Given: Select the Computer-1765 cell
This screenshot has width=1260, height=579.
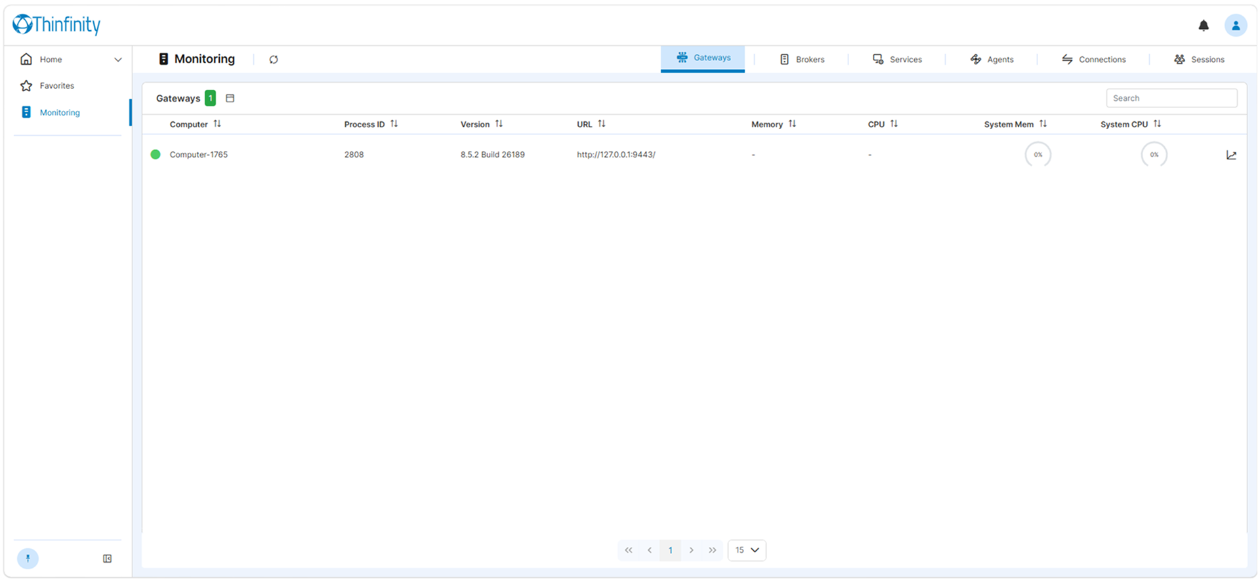Looking at the screenshot, I should (199, 155).
